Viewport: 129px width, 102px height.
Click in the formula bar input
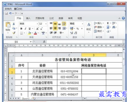(x=85, y=42)
